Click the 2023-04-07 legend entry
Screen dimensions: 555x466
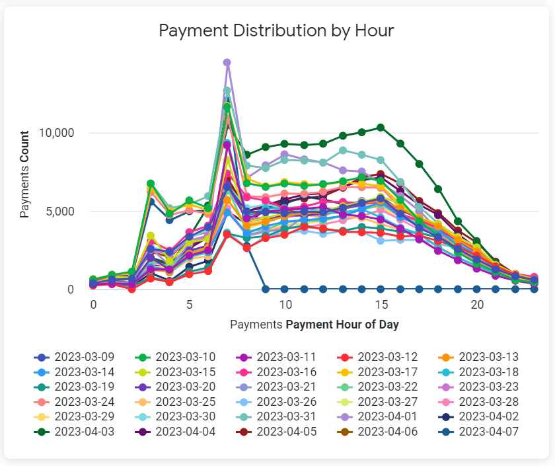[x=478, y=432]
